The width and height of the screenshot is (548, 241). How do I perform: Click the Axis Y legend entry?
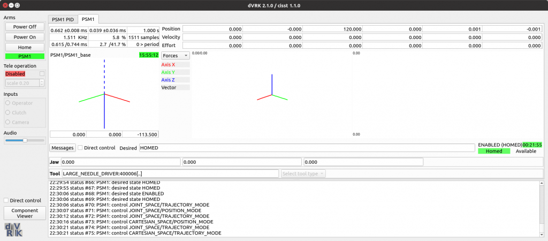(x=176, y=72)
